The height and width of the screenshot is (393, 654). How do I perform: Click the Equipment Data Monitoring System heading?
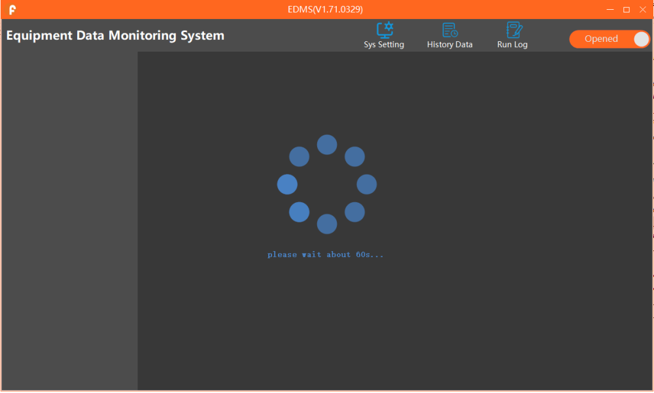[x=115, y=35]
